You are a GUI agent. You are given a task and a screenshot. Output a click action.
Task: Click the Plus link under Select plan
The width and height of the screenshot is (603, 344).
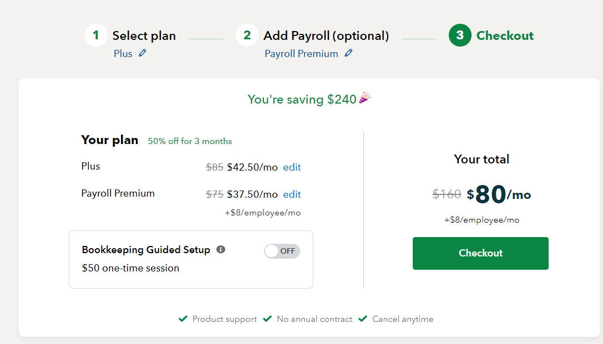[x=123, y=54]
